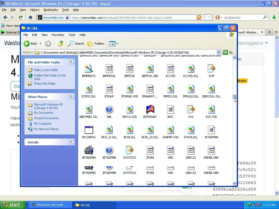Open Explorer's File menu
The width and height of the screenshot is (279, 209).
pyautogui.click(x=26, y=35)
